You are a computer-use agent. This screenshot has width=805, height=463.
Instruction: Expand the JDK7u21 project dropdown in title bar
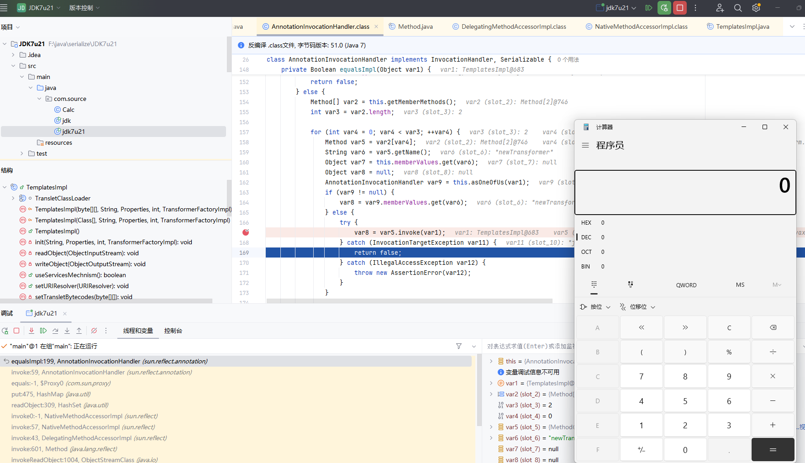tap(39, 8)
